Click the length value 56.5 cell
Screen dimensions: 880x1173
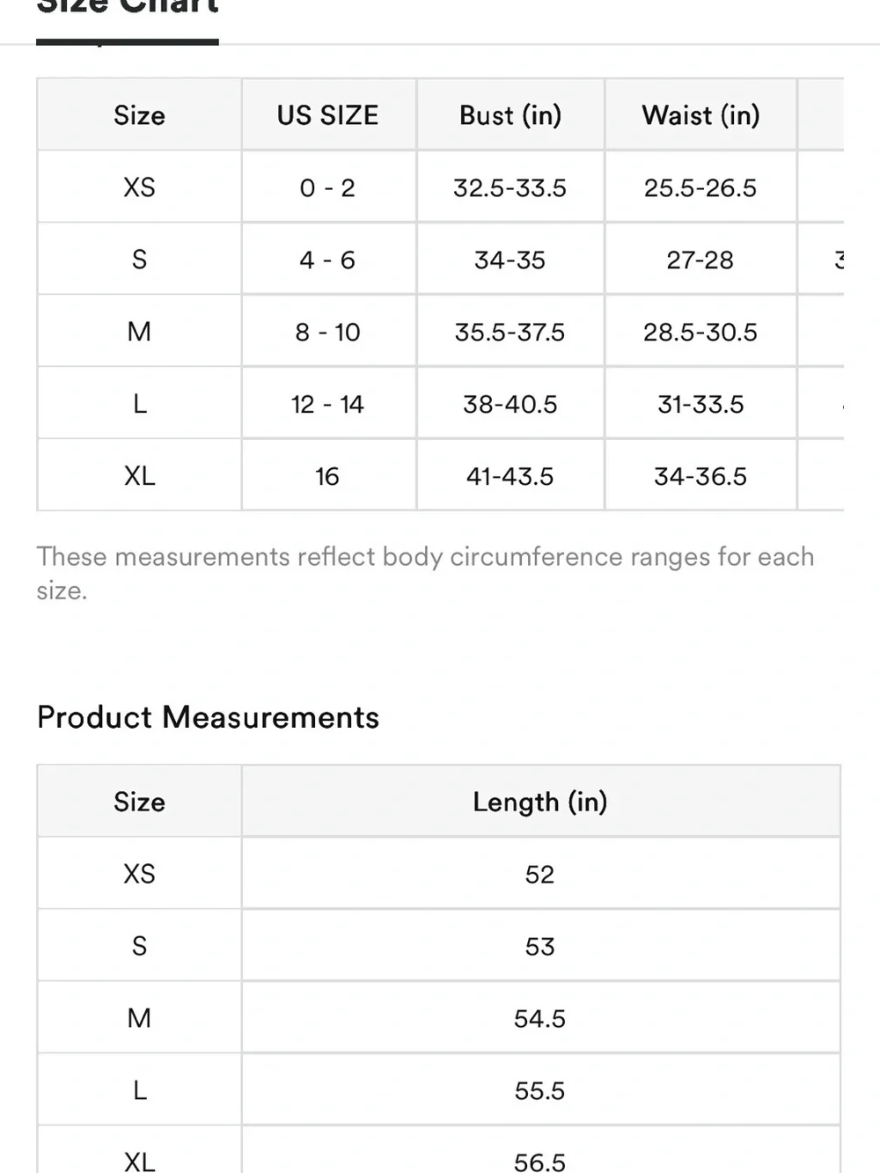540,1151
